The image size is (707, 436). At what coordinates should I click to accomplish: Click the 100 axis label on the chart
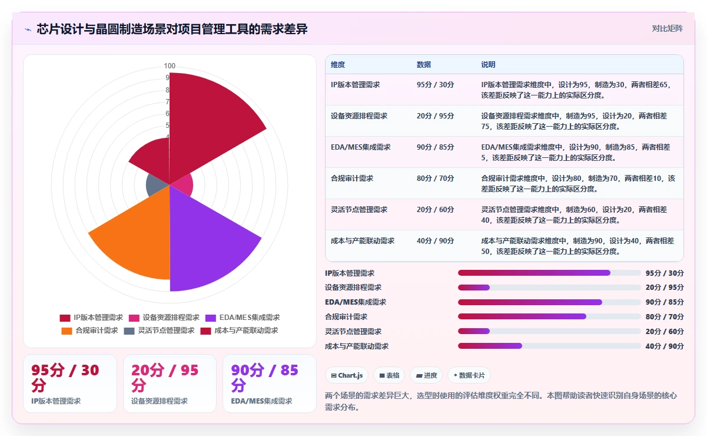click(x=170, y=66)
